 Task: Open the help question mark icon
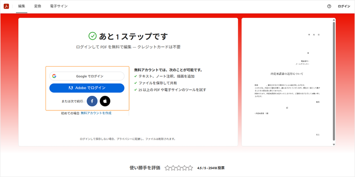329,6
